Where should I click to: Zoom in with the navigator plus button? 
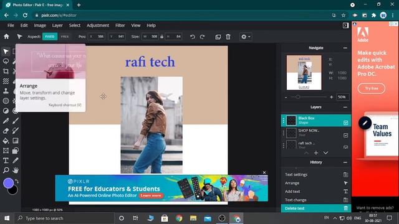(331, 97)
